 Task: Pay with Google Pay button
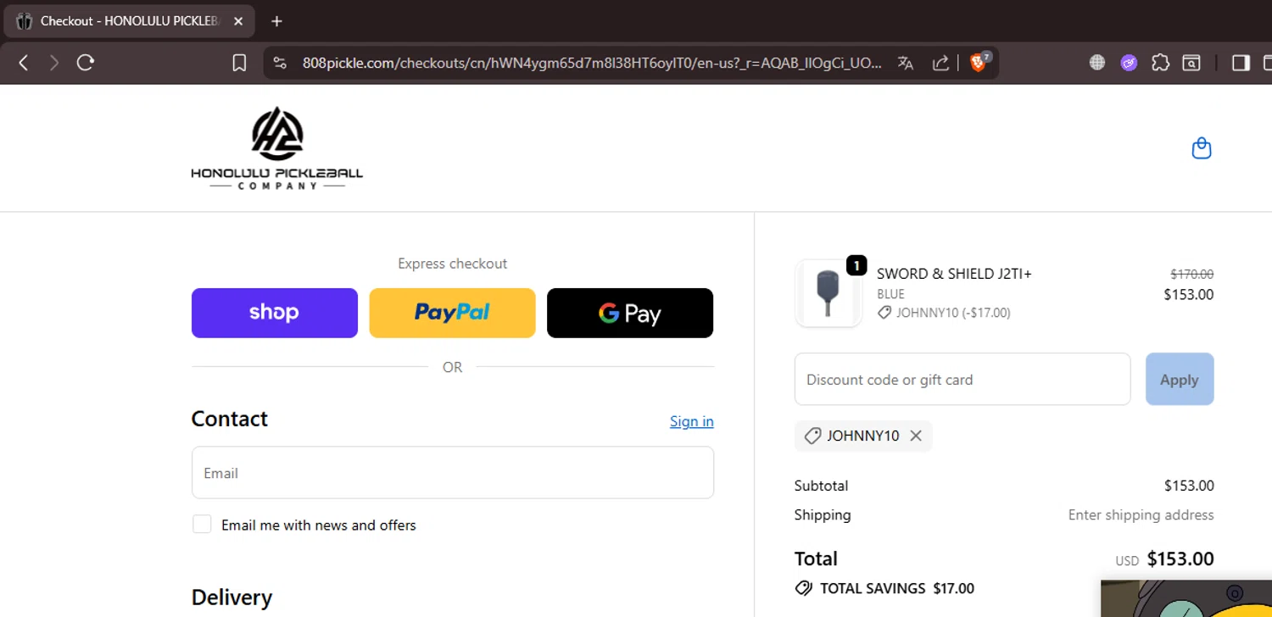click(x=630, y=313)
